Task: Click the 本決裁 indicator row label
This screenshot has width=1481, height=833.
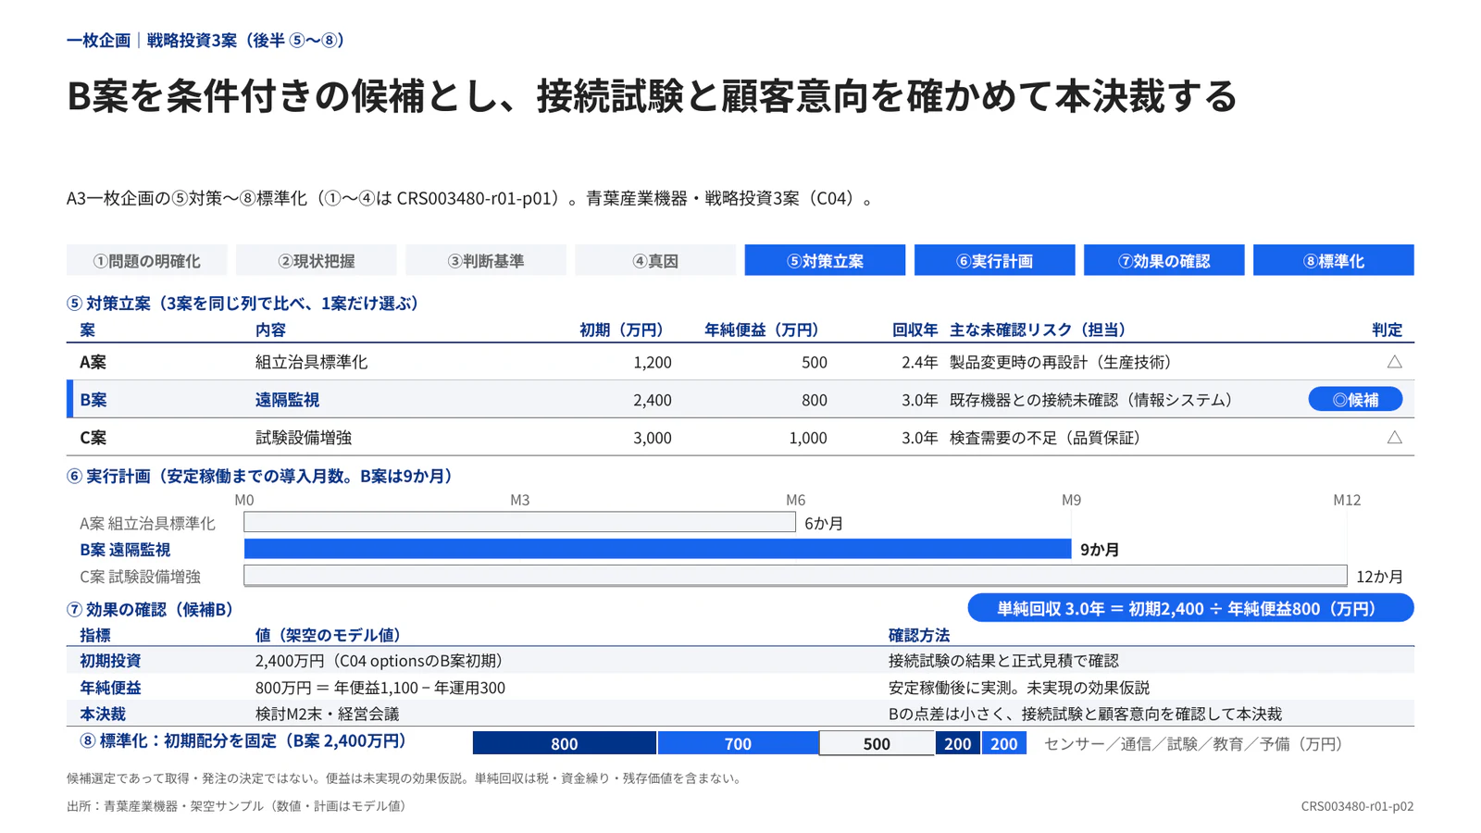Action: (103, 714)
